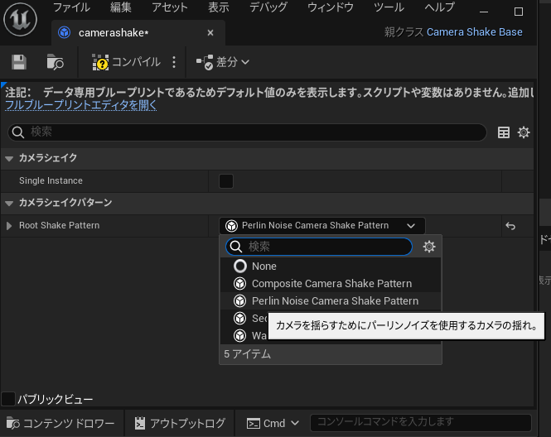
Task: Toggle the Single Instance checkbox
Action: coord(225,180)
